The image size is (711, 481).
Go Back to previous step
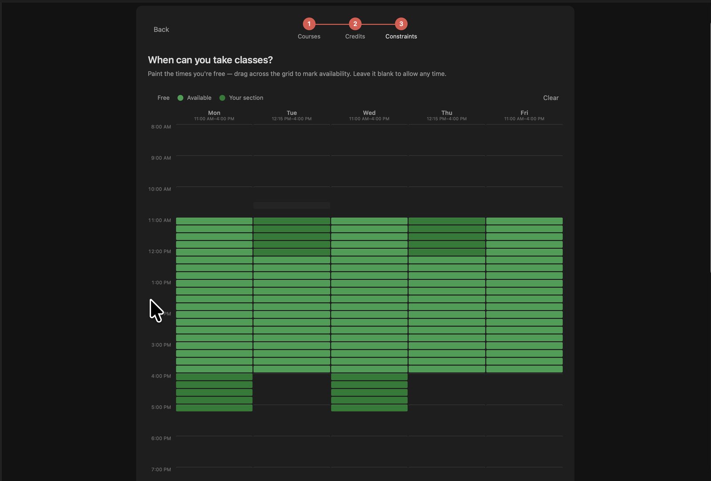161,29
